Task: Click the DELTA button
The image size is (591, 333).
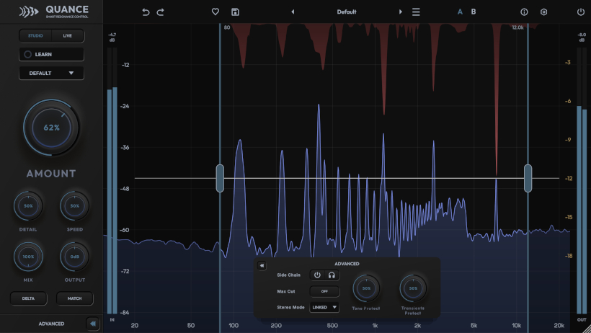Action: coord(28,298)
